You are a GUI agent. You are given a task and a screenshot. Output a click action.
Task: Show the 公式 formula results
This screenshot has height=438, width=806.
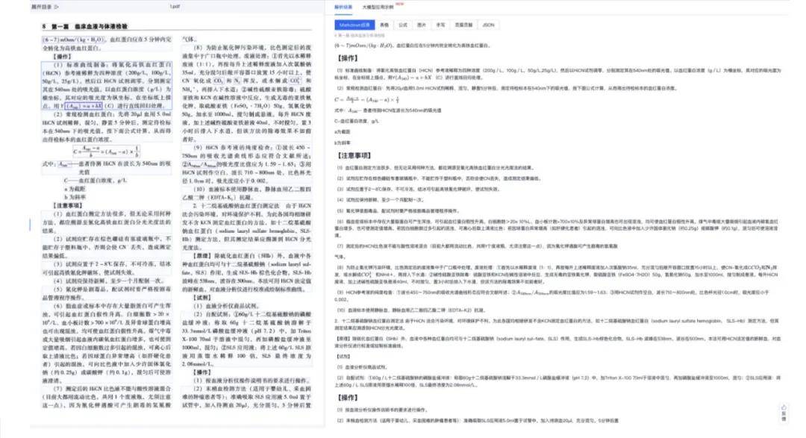coord(403,25)
